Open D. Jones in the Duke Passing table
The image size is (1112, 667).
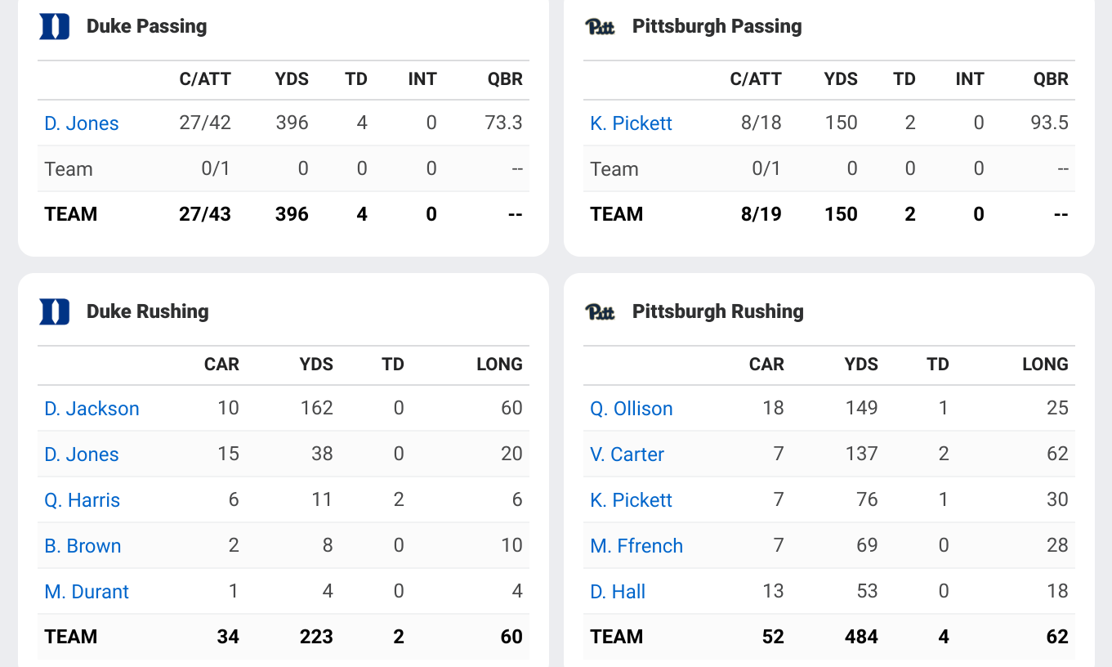point(82,123)
